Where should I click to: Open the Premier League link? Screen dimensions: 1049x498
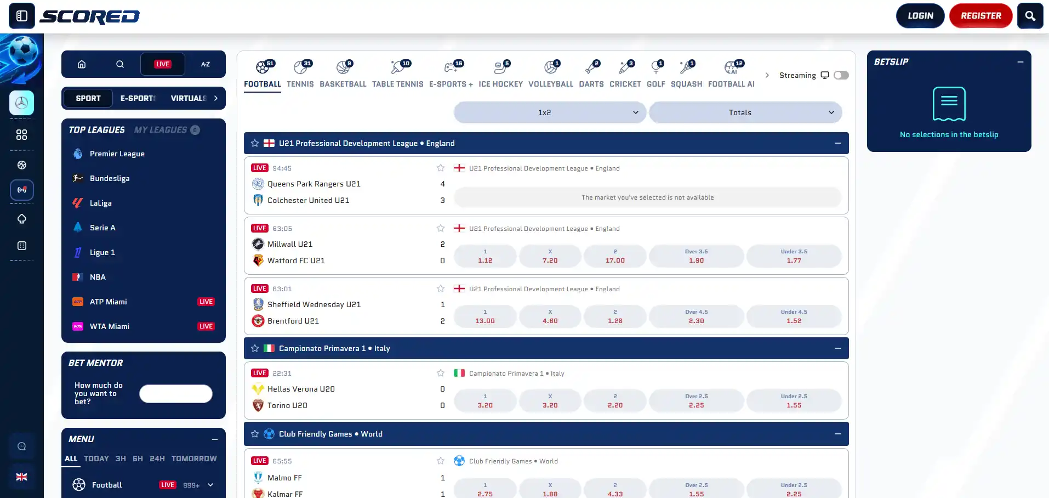(117, 154)
